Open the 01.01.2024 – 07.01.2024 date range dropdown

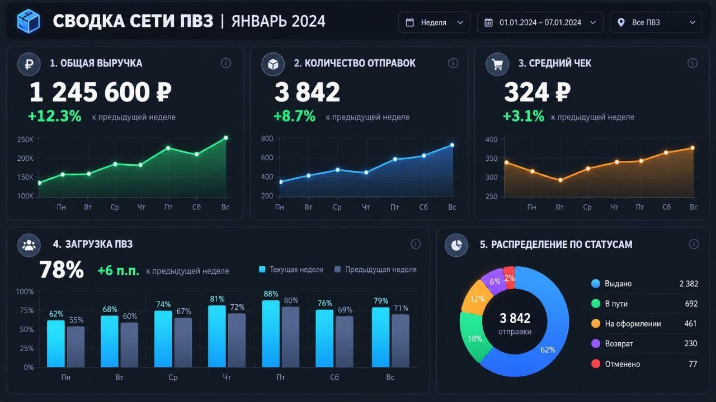click(x=540, y=22)
